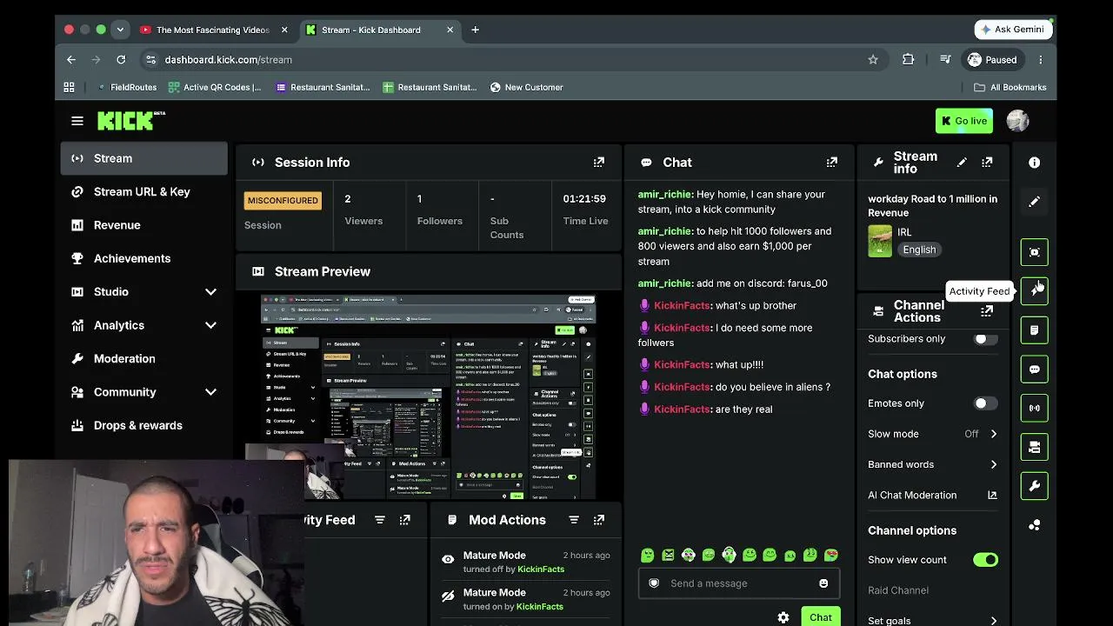The image size is (1113, 626).
Task: Open AI Chat Moderation external link
Action: click(992, 496)
